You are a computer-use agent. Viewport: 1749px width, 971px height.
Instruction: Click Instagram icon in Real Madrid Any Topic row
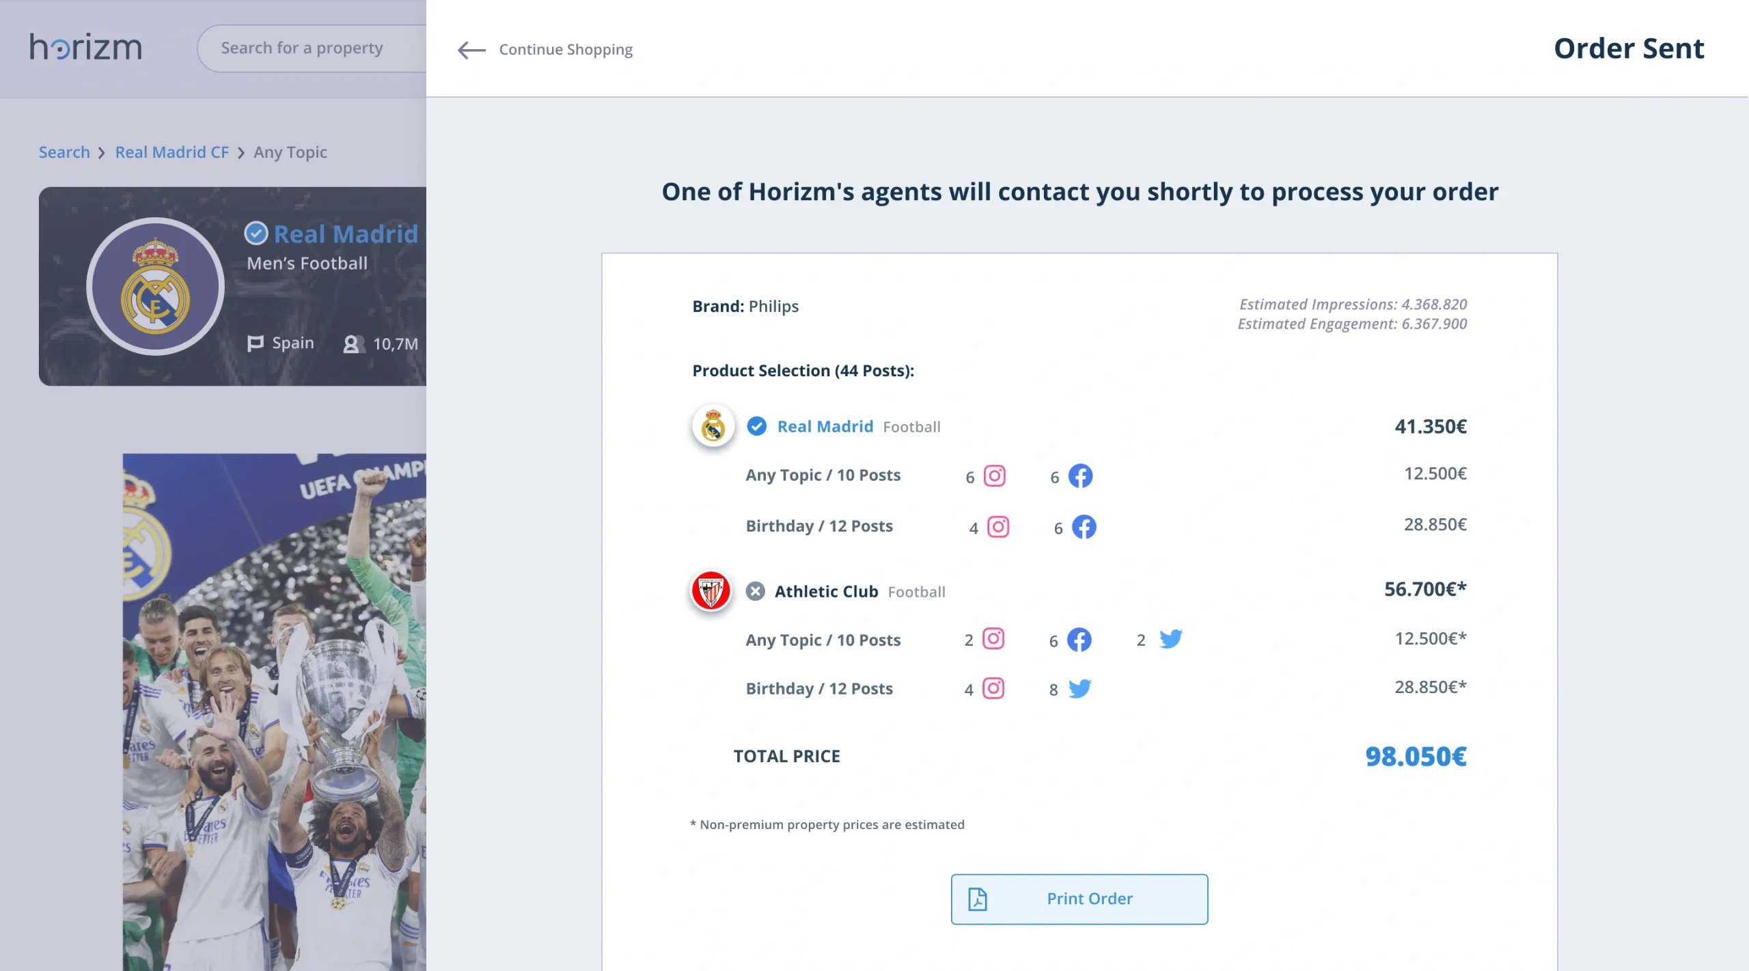tap(994, 476)
